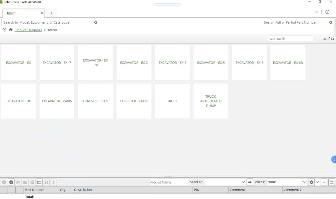Email the picklist via envelope icon
The image size is (336, 199).
(25, 182)
